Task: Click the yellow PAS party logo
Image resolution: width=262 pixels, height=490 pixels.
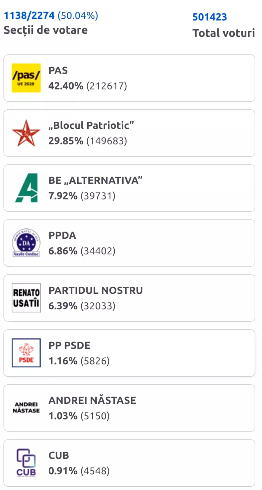Action: [x=26, y=78]
